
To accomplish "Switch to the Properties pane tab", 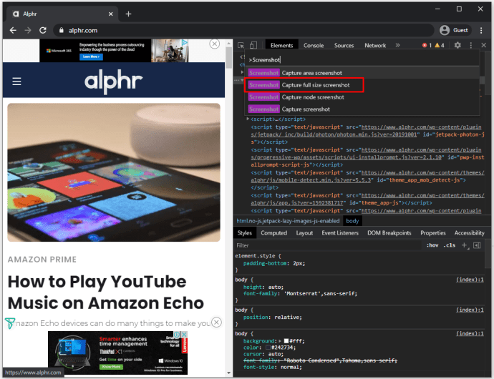I will [433, 233].
